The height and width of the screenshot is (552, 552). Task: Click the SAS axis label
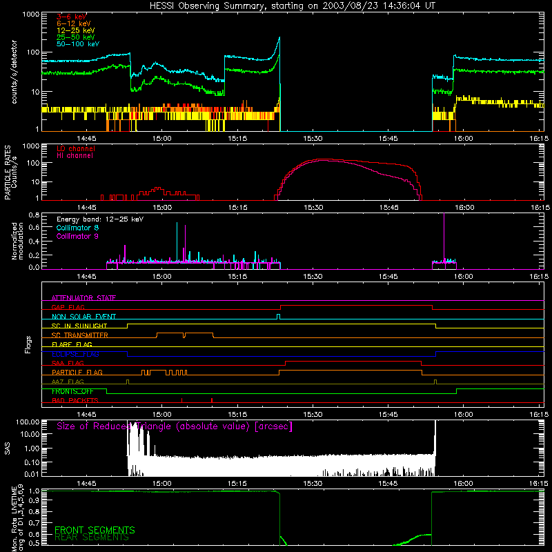[8, 448]
